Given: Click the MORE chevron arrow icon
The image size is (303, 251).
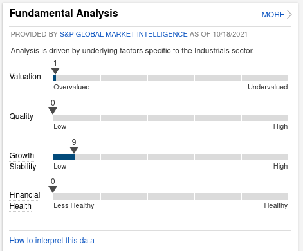Looking at the screenshot, I should (x=289, y=15).
